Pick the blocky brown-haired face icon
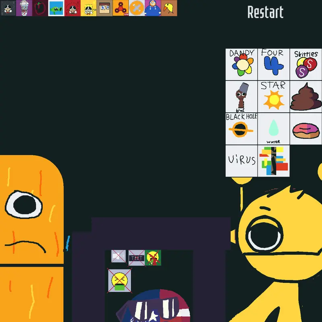This screenshot has width=322, height=322. point(105,8)
